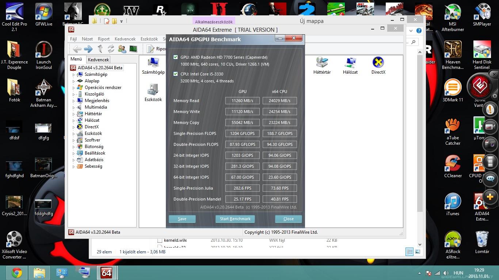Click the two-people icon in AIDA64 toolbar
Image resolution: width=499 pixels, height=280 pixels.
click(122, 49)
